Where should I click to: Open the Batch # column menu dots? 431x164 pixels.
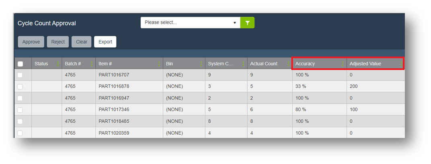[x=92, y=64]
